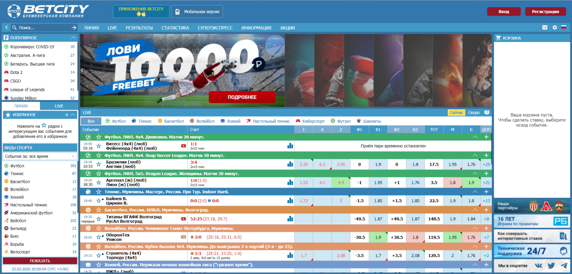Click the billiards icon in sports list
This screenshot has width=572, height=274.
6,228
